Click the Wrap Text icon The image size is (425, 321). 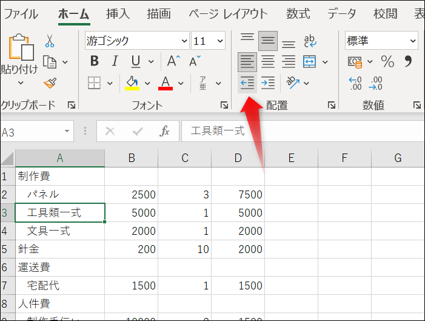coord(310,41)
